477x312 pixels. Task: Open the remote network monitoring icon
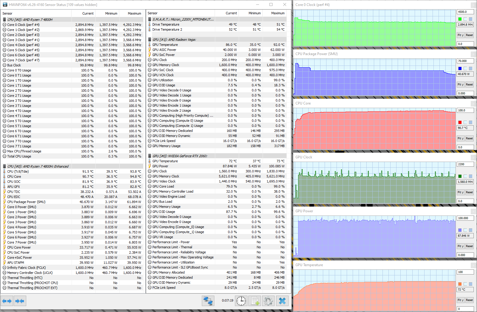(208, 301)
